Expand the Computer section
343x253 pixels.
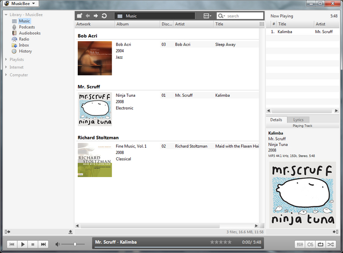[x=6, y=75]
